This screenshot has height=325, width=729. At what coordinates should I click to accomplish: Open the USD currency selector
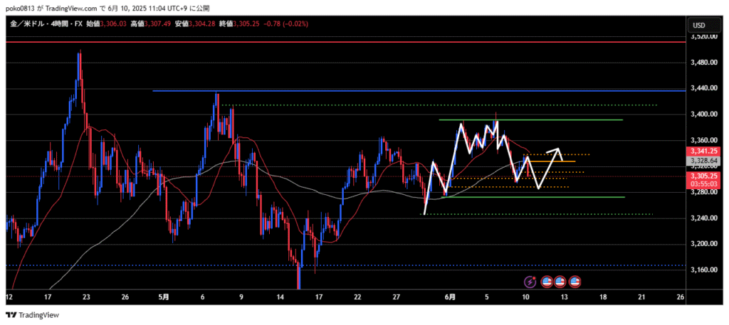click(700, 26)
